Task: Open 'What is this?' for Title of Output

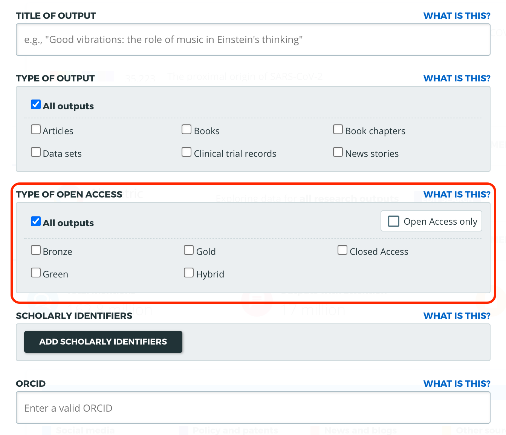Action: point(457,16)
